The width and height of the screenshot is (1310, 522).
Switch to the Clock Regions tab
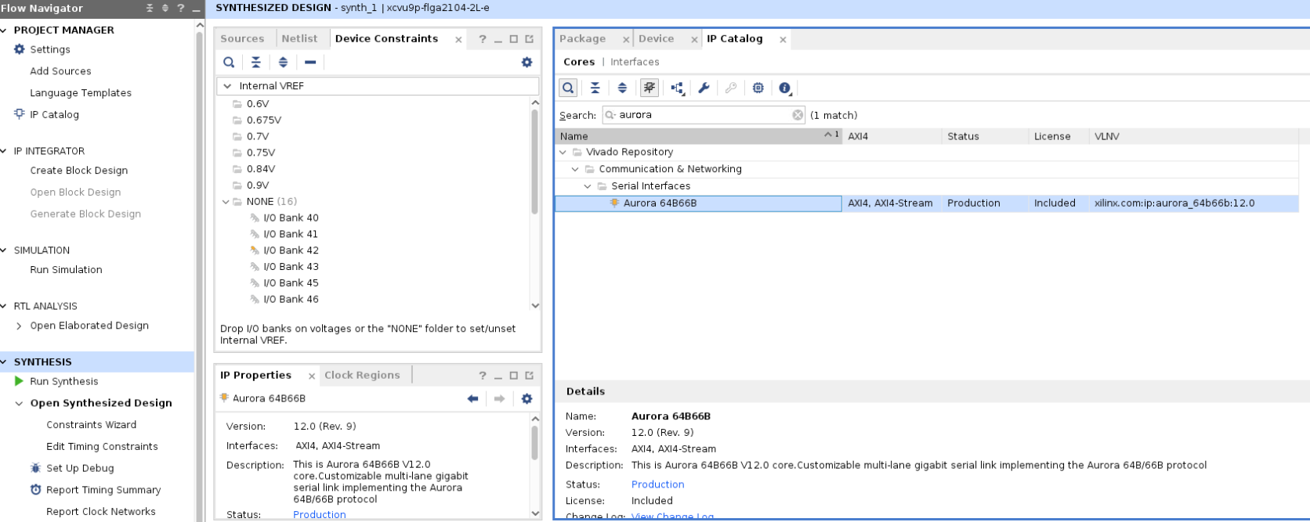(362, 375)
